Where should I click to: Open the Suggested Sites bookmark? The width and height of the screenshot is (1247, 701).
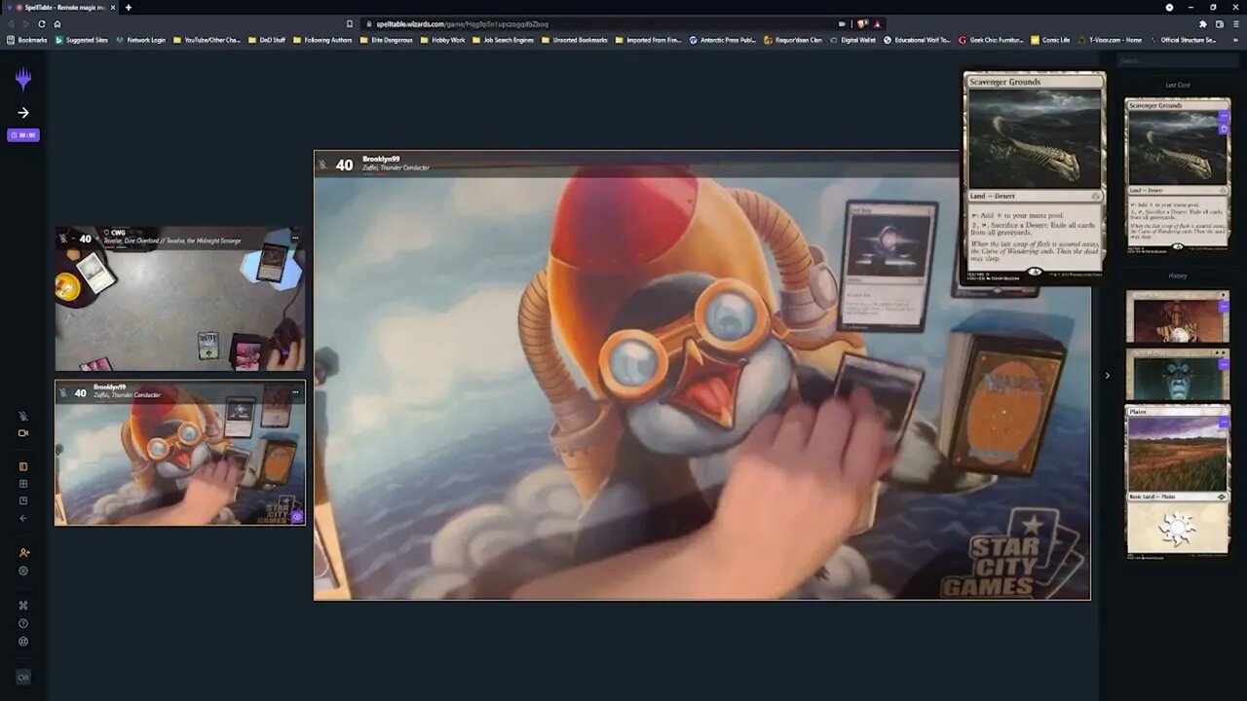pos(82,40)
